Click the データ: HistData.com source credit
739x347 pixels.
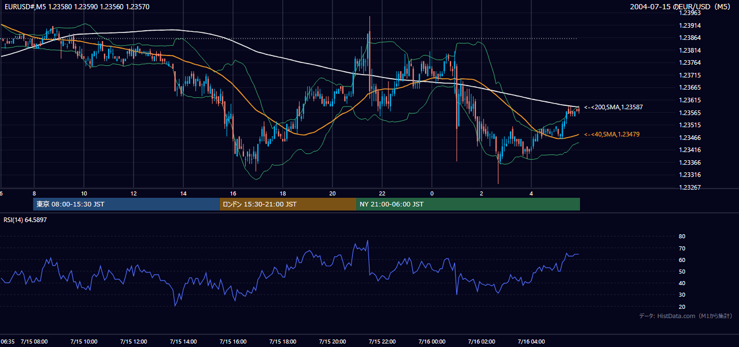pyautogui.click(x=686, y=316)
